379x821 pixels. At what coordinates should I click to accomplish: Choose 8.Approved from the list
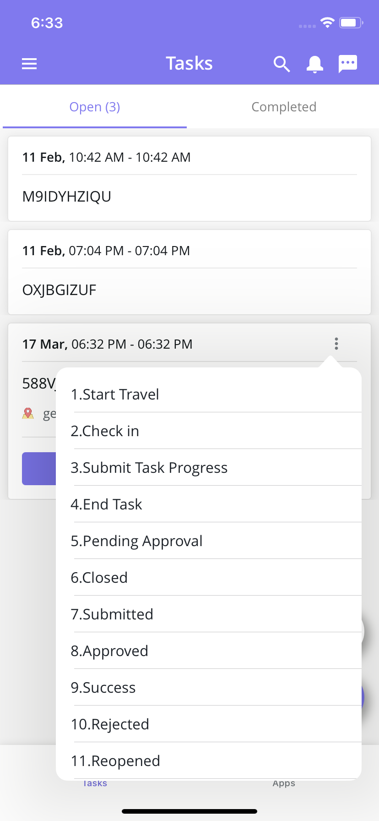(209, 651)
